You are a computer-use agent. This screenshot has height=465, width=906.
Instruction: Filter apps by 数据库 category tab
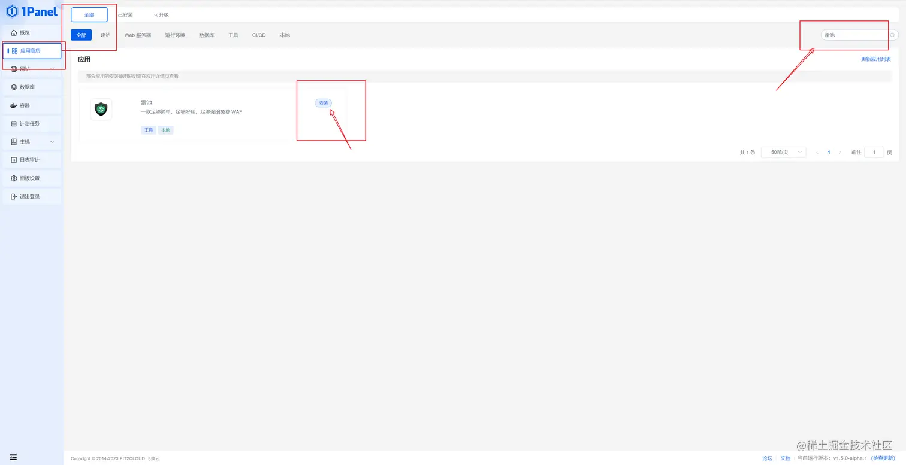tap(207, 35)
